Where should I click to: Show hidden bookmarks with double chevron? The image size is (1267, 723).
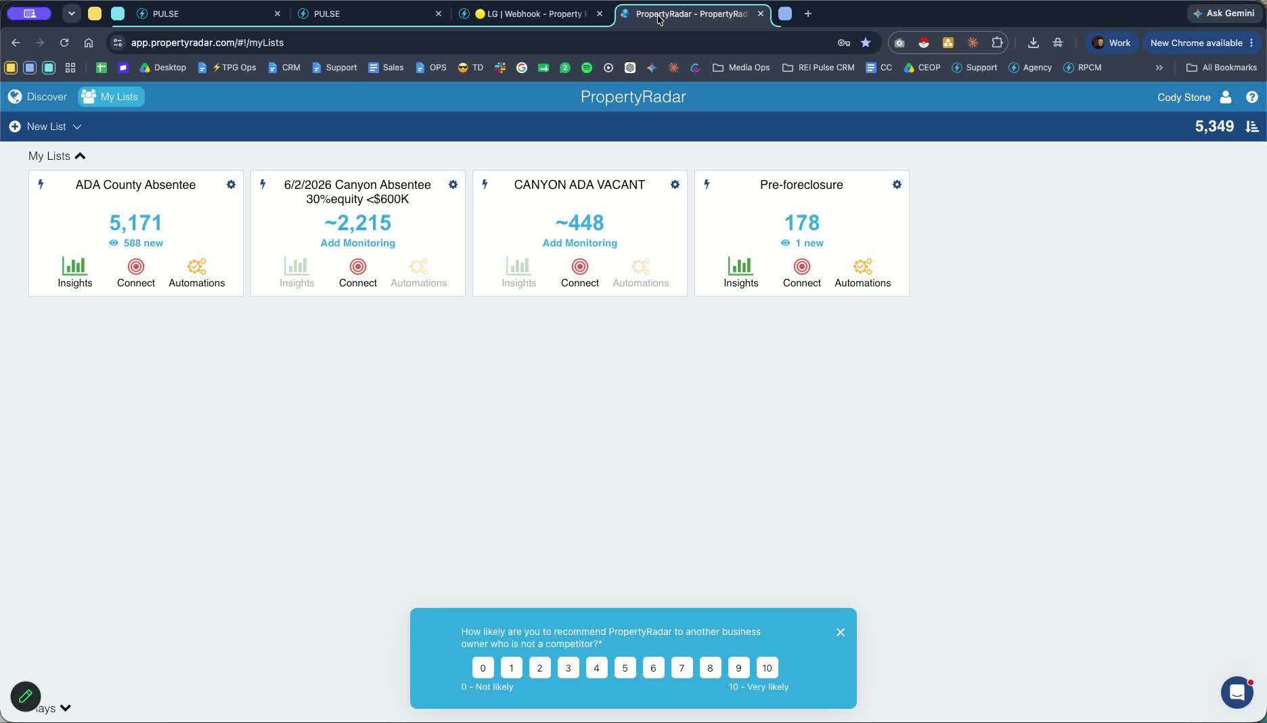coord(1159,68)
